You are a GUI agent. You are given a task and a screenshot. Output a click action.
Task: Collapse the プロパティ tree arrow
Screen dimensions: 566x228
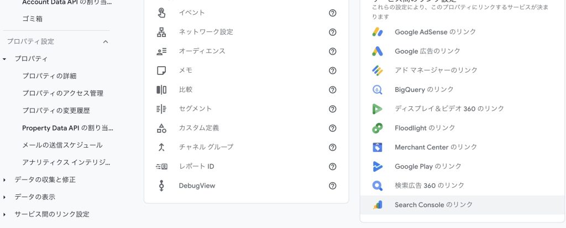coord(4,59)
